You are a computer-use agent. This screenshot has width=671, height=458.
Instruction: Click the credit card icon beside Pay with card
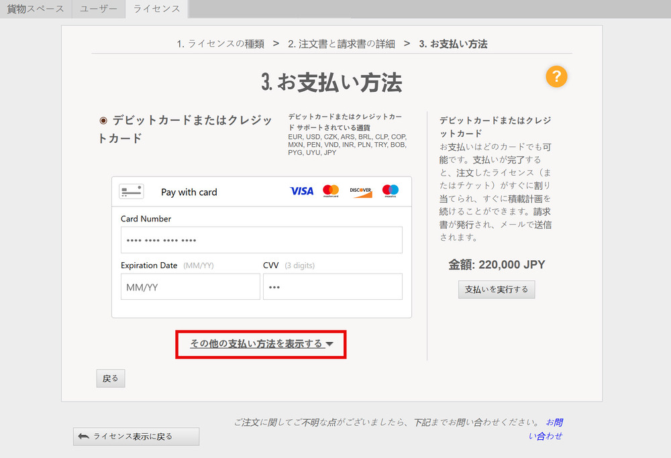[132, 192]
